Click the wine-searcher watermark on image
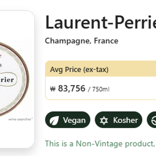Screen dimensions: 156x156 point(21,119)
